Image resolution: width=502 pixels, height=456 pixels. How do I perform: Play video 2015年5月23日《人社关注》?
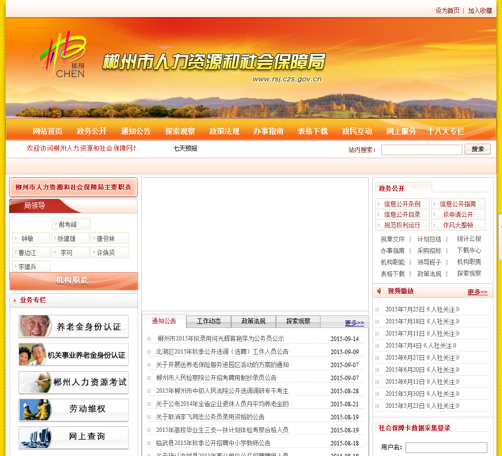(422, 406)
